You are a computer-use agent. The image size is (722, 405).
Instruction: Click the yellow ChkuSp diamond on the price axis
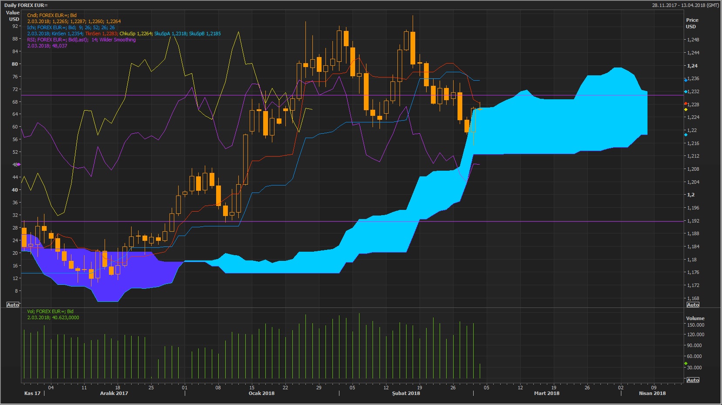686,110
